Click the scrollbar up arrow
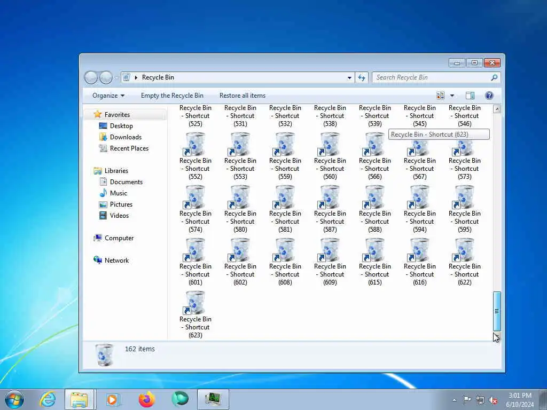547x410 pixels. (x=497, y=109)
